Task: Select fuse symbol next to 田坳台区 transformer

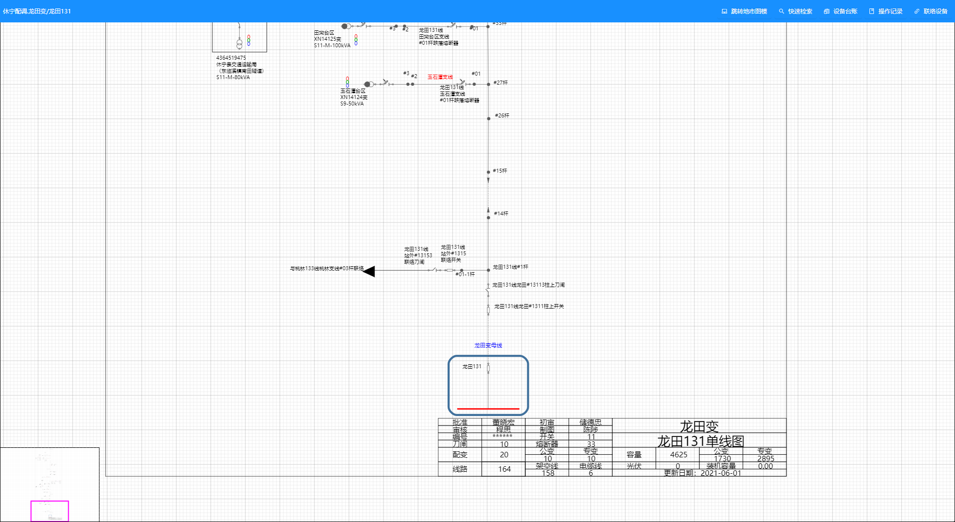Action: [x=363, y=24]
